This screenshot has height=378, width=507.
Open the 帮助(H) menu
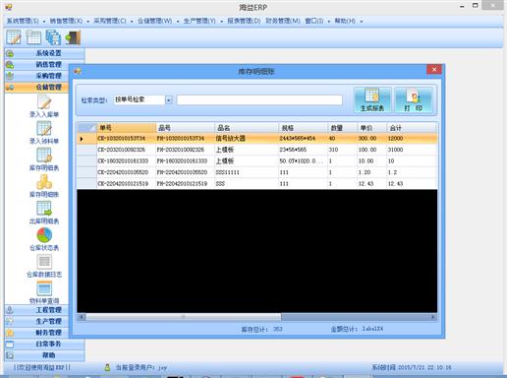(345, 21)
